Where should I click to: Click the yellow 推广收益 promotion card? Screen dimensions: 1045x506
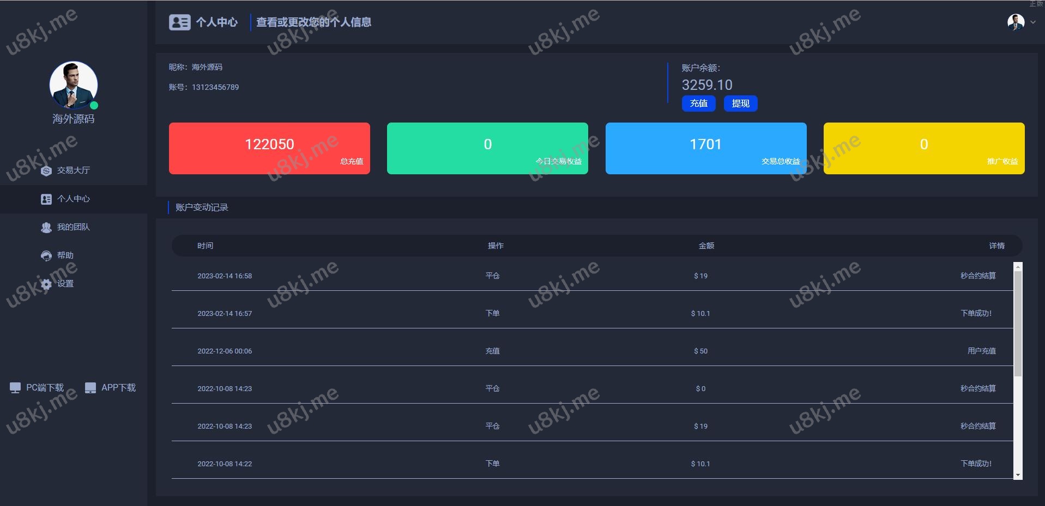923,148
